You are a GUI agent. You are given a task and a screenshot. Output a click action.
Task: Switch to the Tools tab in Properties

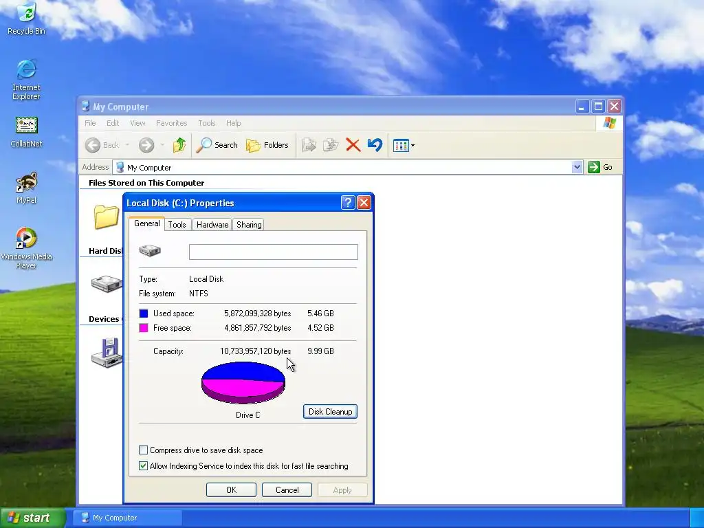[x=177, y=225]
